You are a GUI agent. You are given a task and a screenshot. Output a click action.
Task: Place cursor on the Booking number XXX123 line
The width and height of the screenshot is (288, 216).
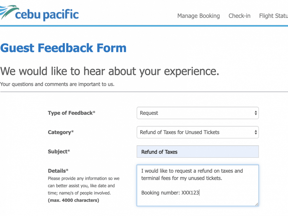(170, 193)
